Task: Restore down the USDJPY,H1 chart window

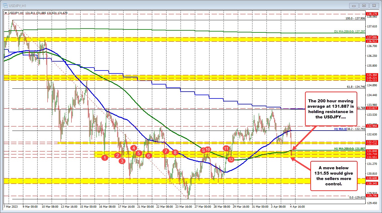Action: pyautogui.click(x=364, y=5)
